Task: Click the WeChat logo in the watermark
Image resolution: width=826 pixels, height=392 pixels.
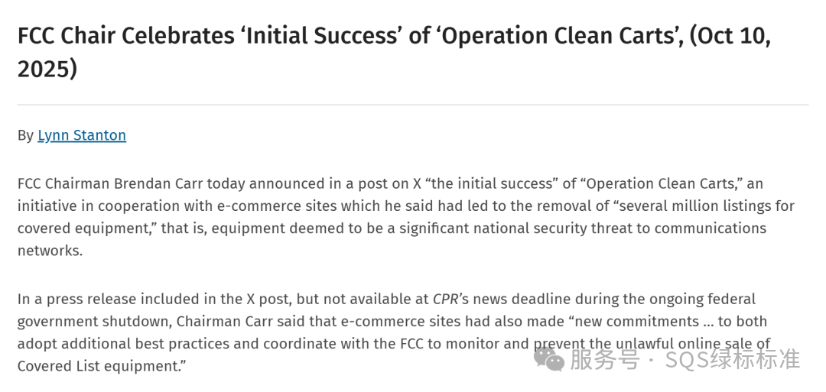Action: click(548, 358)
